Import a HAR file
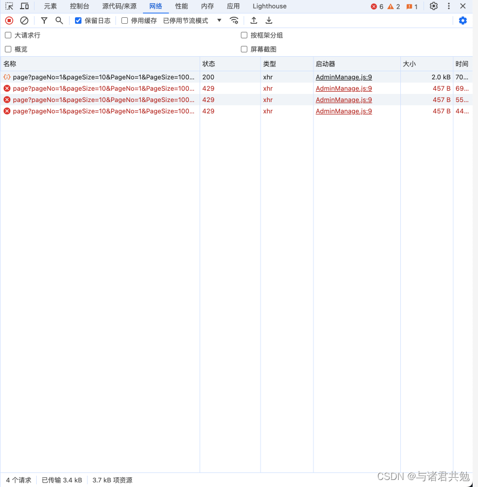The width and height of the screenshot is (478, 487). click(x=254, y=20)
